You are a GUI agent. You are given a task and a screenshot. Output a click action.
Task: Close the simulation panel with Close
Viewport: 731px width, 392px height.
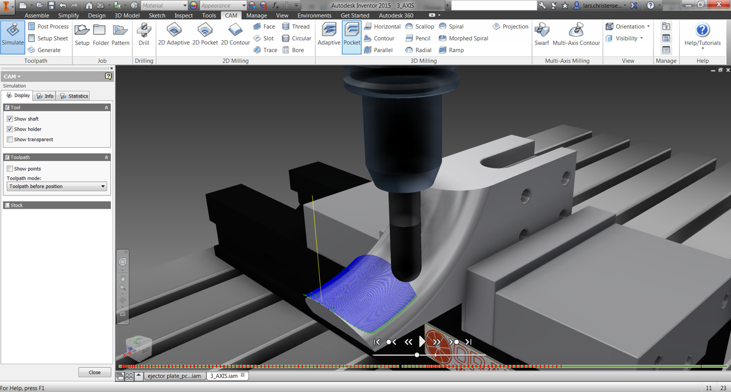pyautogui.click(x=95, y=372)
